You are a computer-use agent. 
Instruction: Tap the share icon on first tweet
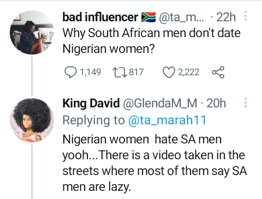point(218,73)
